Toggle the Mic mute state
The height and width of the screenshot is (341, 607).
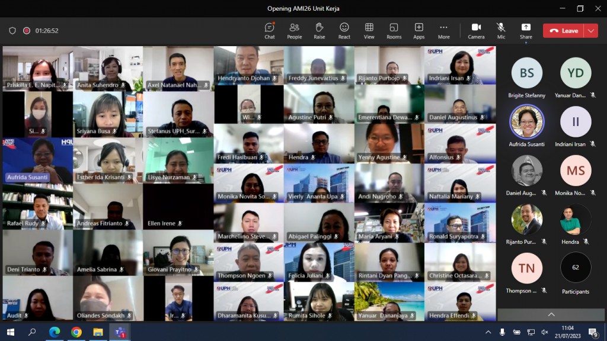[x=501, y=30]
